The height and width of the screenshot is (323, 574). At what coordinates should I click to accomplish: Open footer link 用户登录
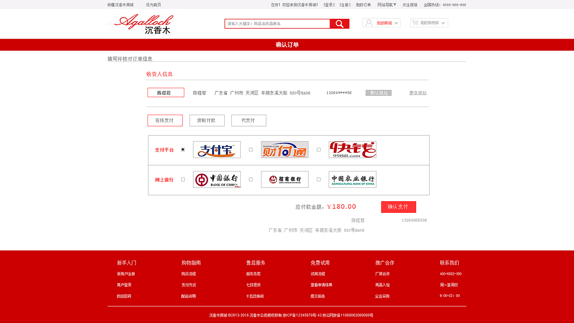pos(124,285)
